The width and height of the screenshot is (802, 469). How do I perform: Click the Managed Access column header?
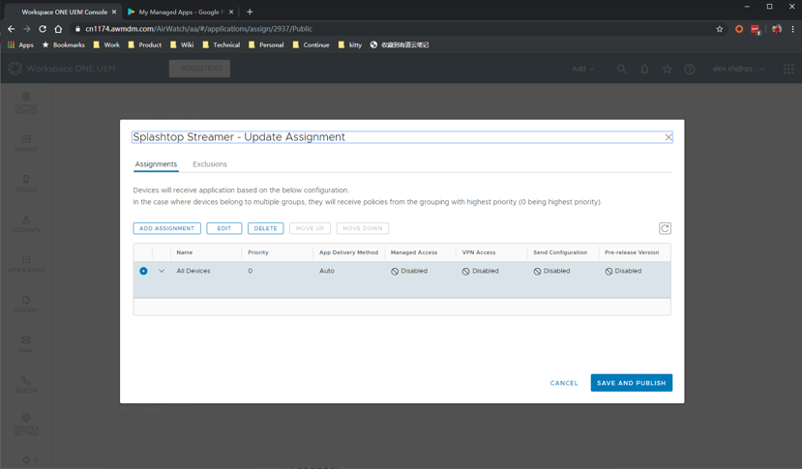click(414, 252)
